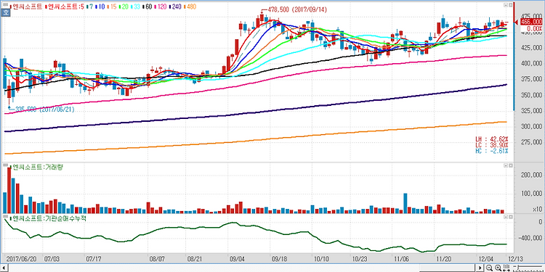Click horizontal scrollbar right arrow

(480, 268)
